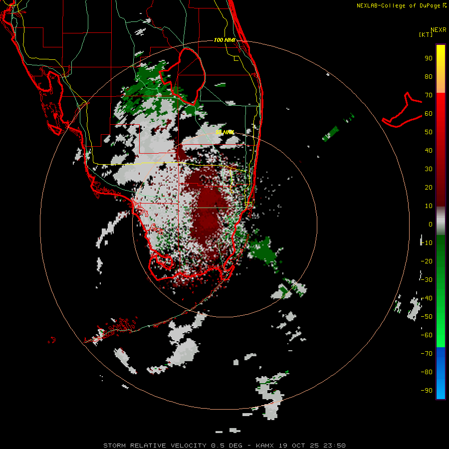Click the 50 value on velocity scale

[429, 132]
